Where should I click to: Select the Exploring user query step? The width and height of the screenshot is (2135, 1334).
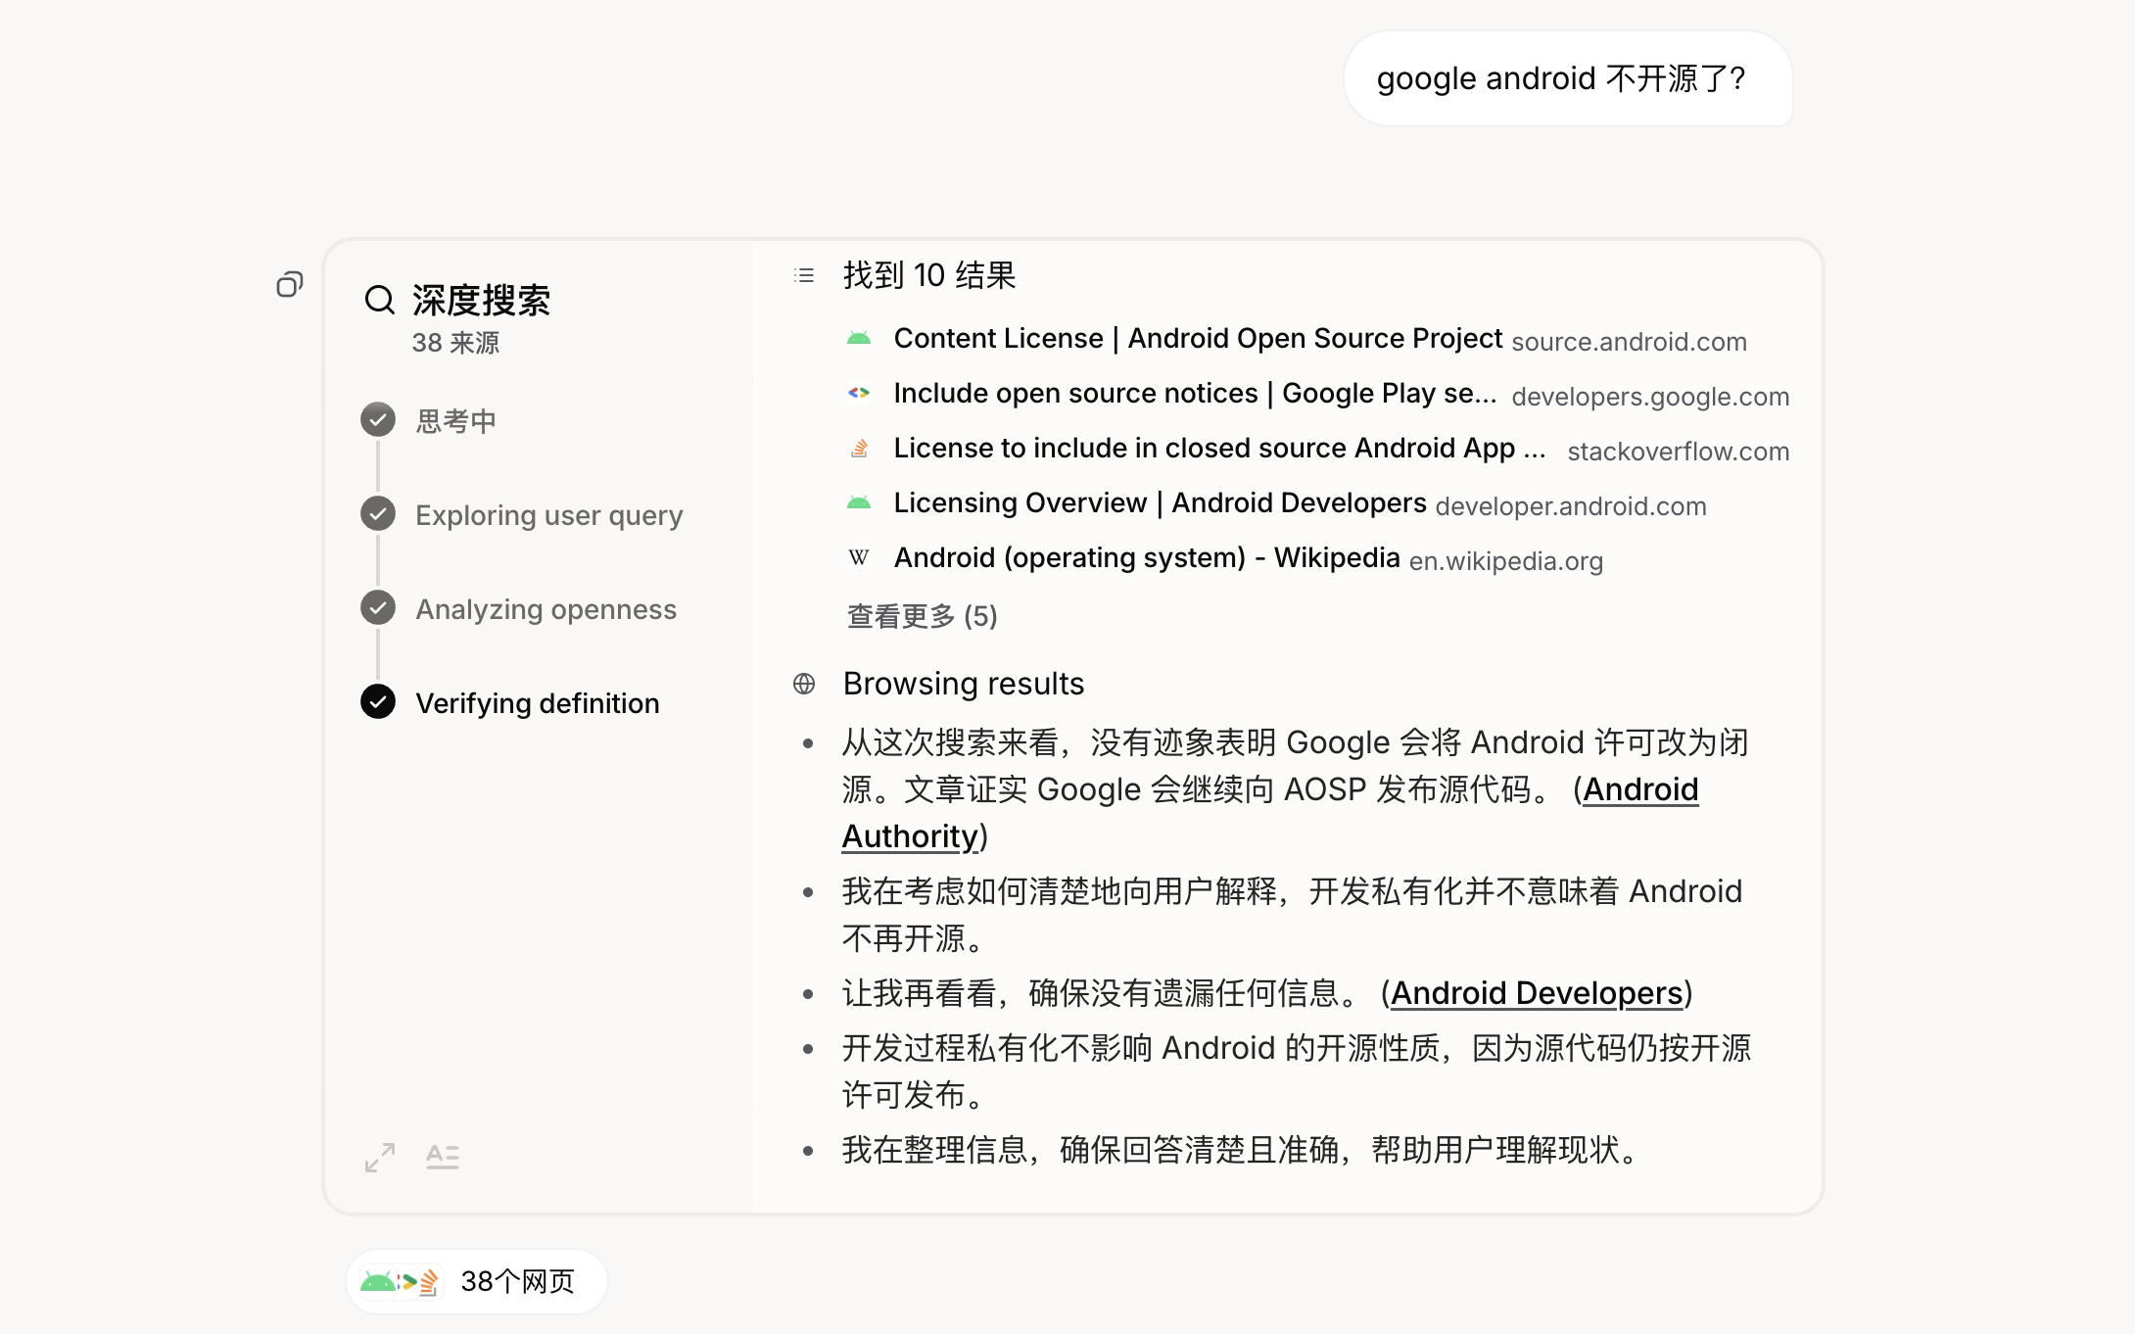(x=548, y=515)
